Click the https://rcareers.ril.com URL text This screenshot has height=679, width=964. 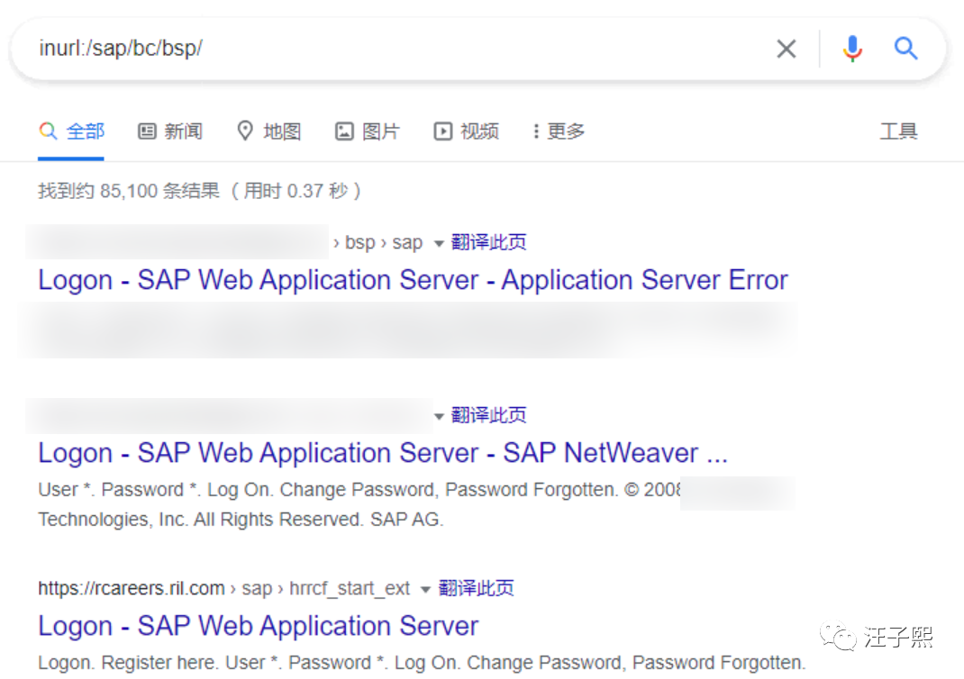click(131, 589)
